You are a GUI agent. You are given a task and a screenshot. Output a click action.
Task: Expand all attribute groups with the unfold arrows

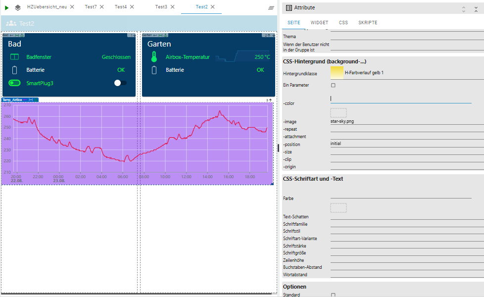click(464, 8)
